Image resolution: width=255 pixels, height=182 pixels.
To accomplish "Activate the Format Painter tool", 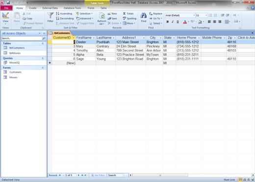I will 33,23.
